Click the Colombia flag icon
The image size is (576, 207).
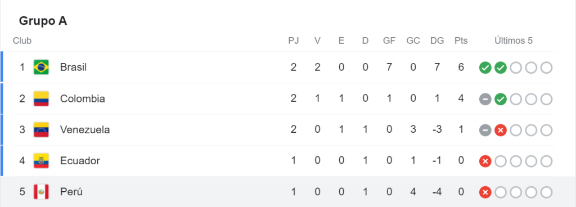[41, 99]
